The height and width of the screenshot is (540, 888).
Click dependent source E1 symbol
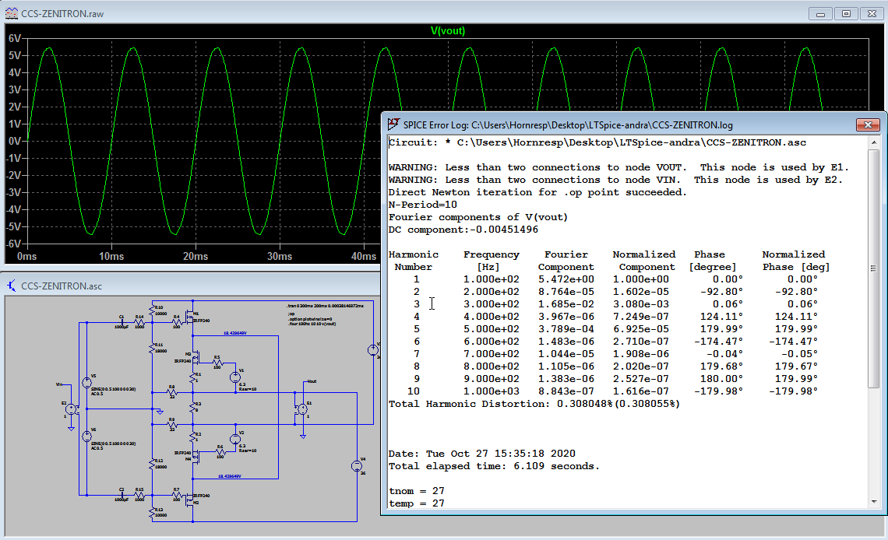(x=302, y=409)
